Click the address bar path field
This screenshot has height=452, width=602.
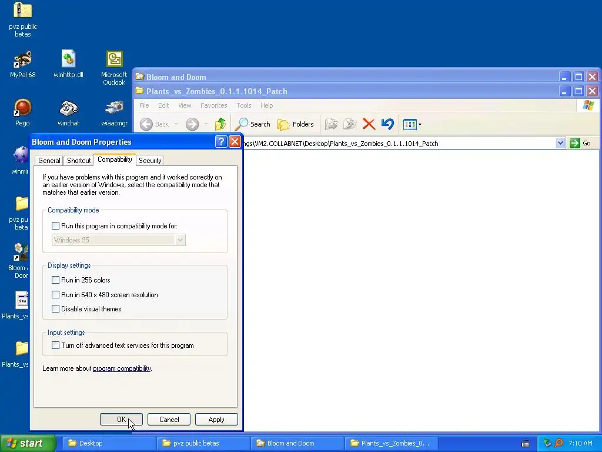[399, 144]
